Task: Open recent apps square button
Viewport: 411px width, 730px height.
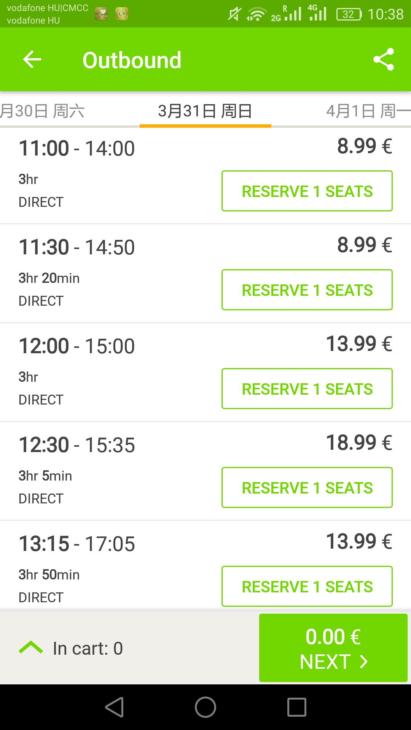Action: (296, 707)
